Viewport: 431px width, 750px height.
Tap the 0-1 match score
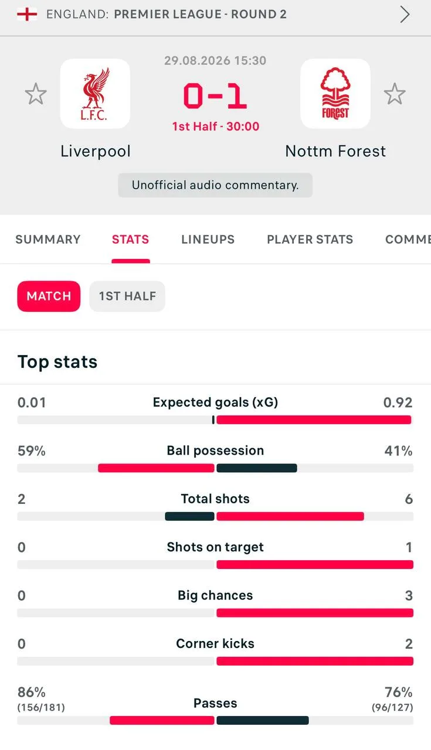215,96
